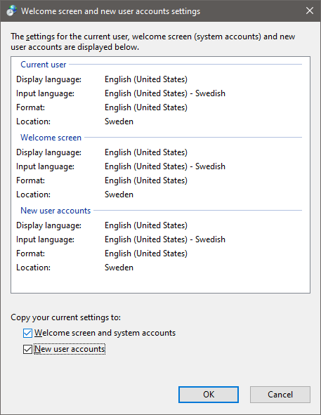Screen dimensions: 321x415
Task: Click Current user Location value Sweden
Action: pos(119,121)
